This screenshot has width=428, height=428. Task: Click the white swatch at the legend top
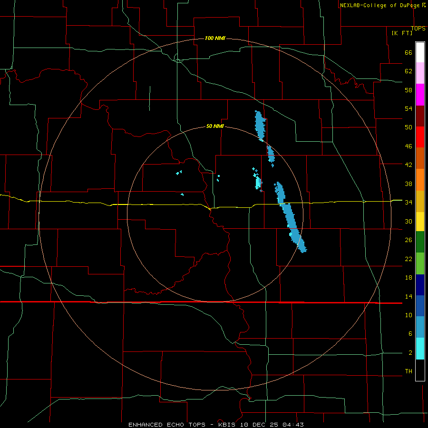(x=420, y=52)
